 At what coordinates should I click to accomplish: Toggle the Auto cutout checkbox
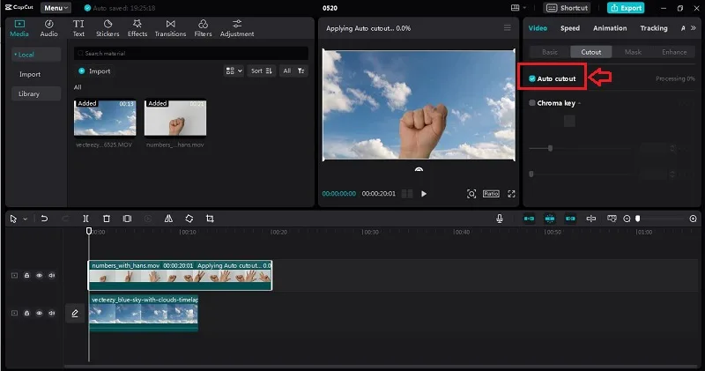pyautogui.click(x=532, y=78)
